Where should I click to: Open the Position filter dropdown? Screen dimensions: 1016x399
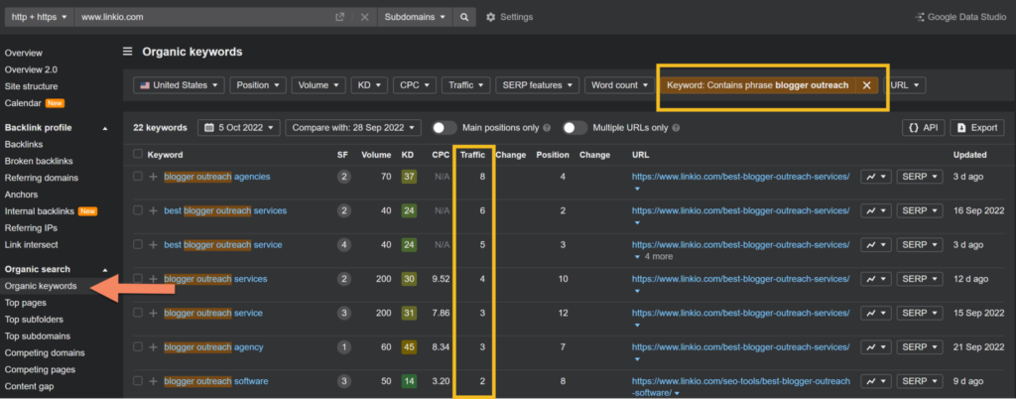[258, 84]
